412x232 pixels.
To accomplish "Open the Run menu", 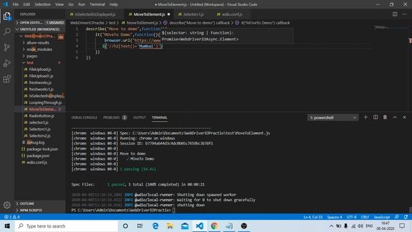I will click(x=82, y=5).
